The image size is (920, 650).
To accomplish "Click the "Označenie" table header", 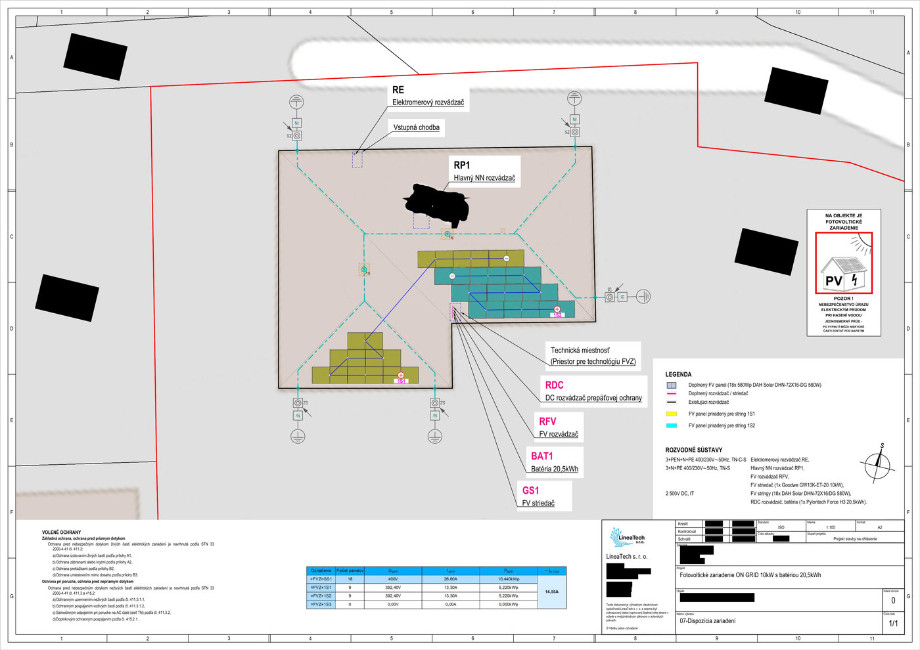I will click(x=321, y=571).
